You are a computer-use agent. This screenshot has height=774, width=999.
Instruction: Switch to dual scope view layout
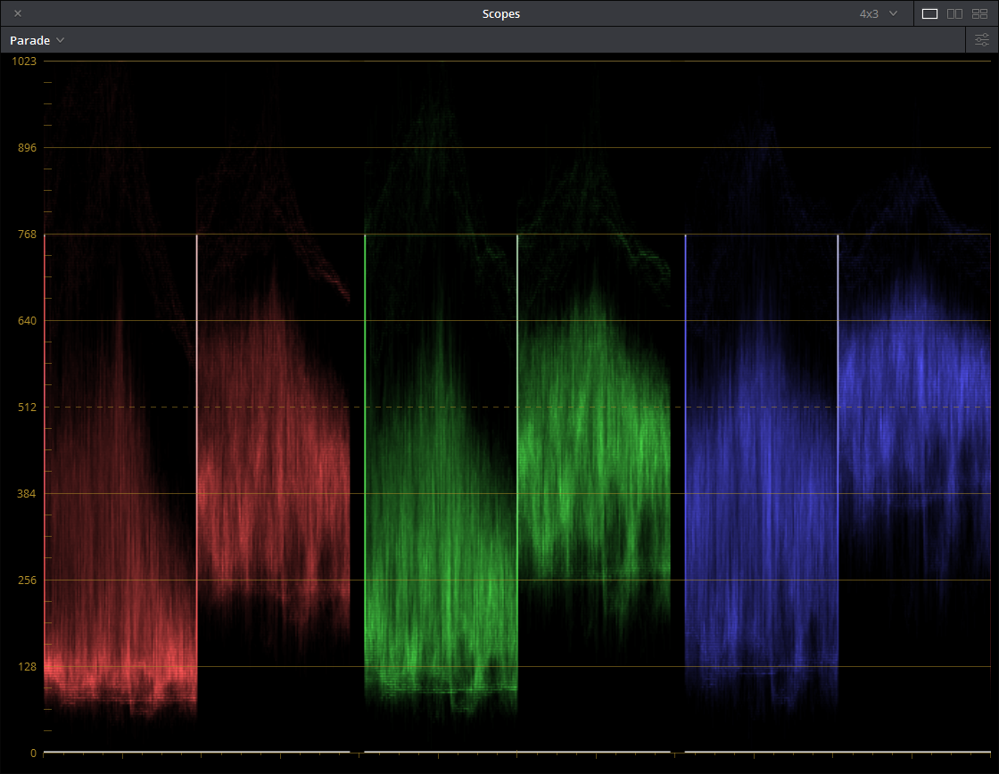(954, 13)
